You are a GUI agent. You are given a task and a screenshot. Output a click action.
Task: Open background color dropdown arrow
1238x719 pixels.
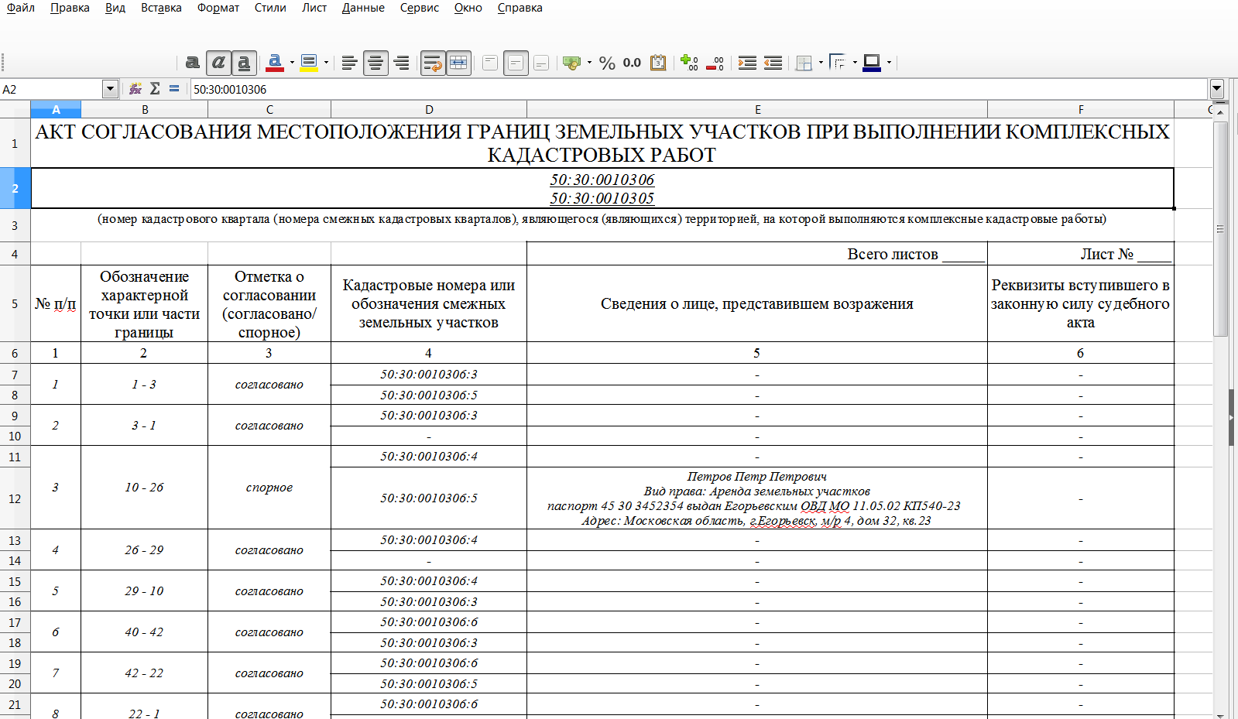tap(326, 63)
